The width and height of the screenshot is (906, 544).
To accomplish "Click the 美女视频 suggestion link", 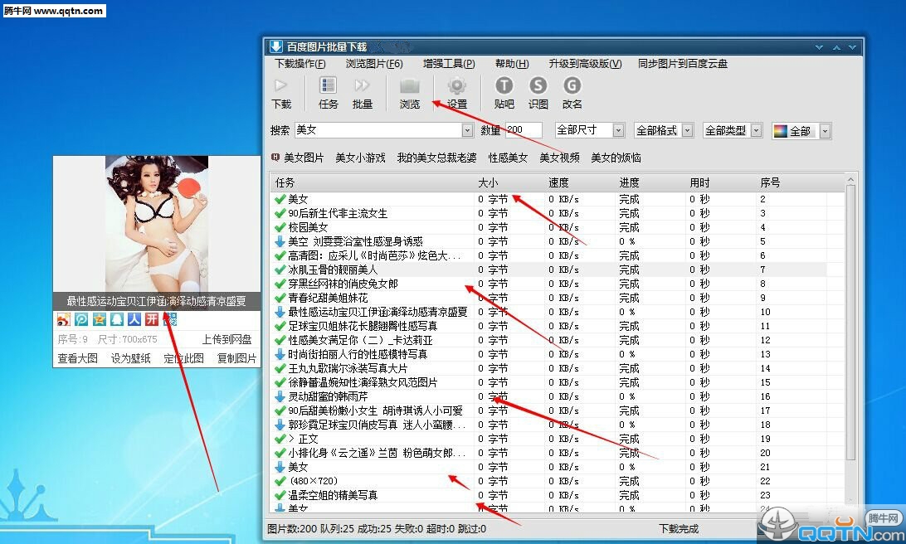I will point(559,158).
